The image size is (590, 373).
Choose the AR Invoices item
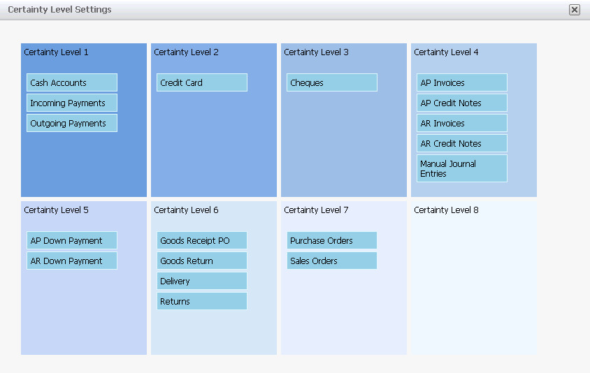[x=462, y=123]
